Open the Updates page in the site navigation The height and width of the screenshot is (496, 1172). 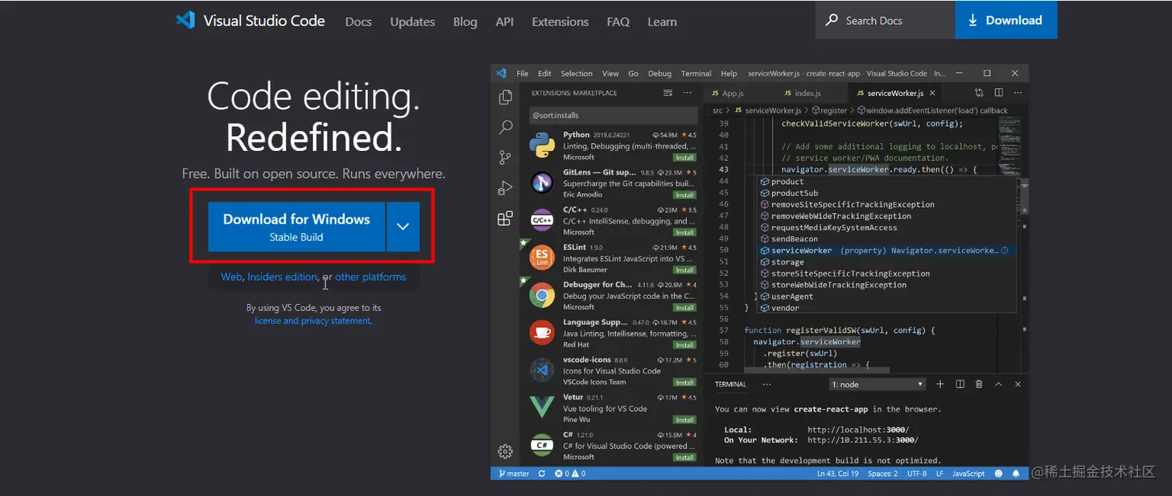pos(412,22)
